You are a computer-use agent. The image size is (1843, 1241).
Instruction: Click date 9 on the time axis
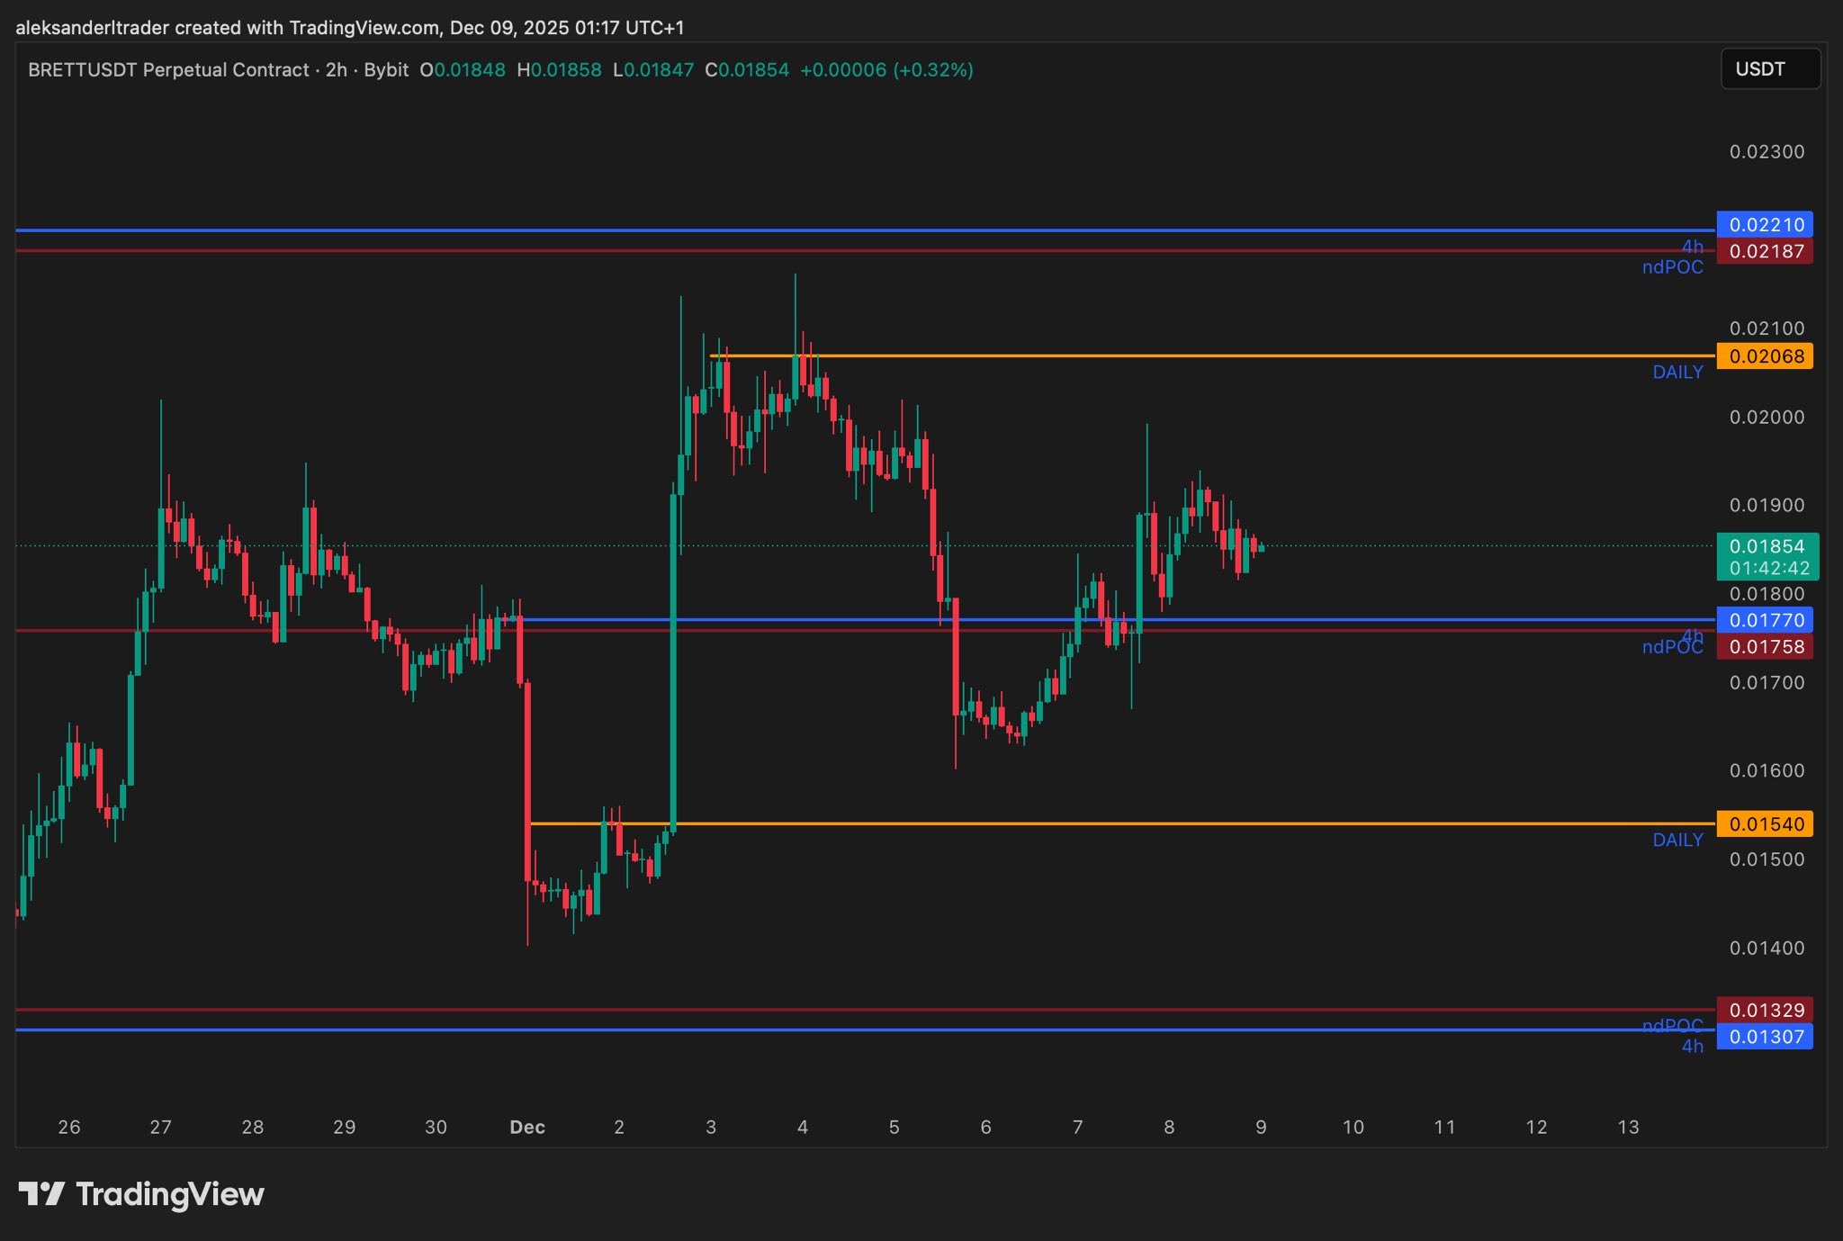click(x=1261, y=1127)
